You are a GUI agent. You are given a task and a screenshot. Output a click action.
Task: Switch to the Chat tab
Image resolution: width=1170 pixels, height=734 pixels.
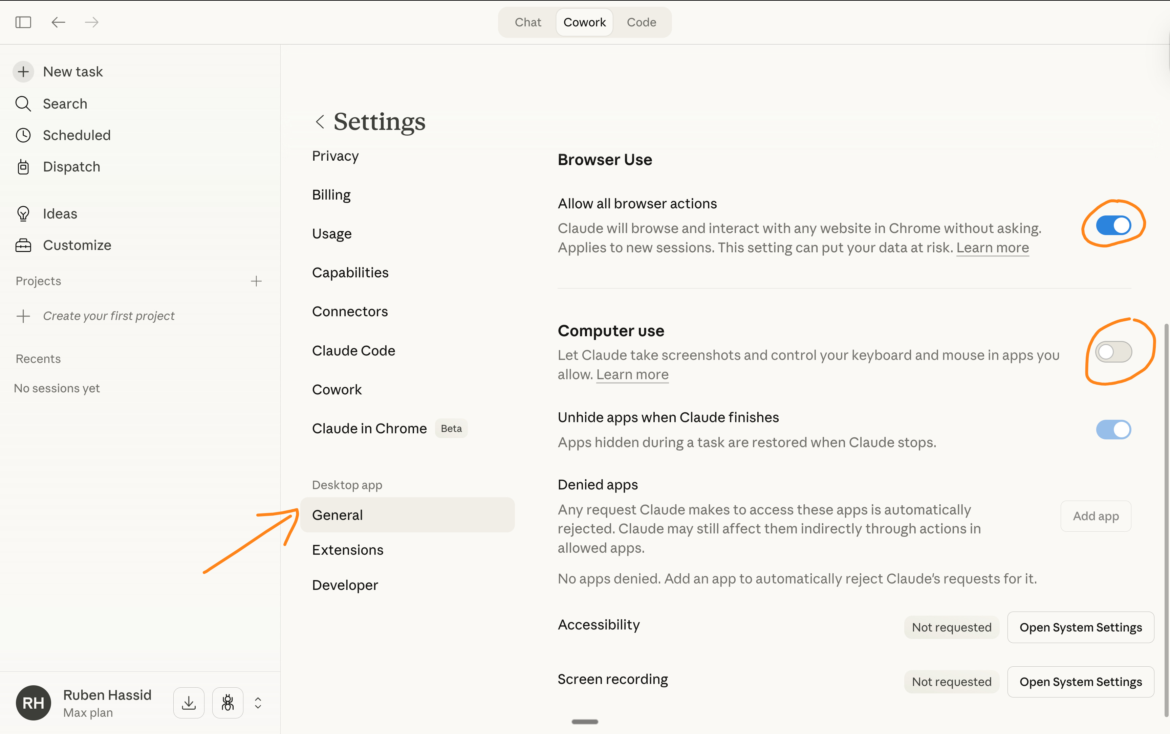(x=528, y=22)
